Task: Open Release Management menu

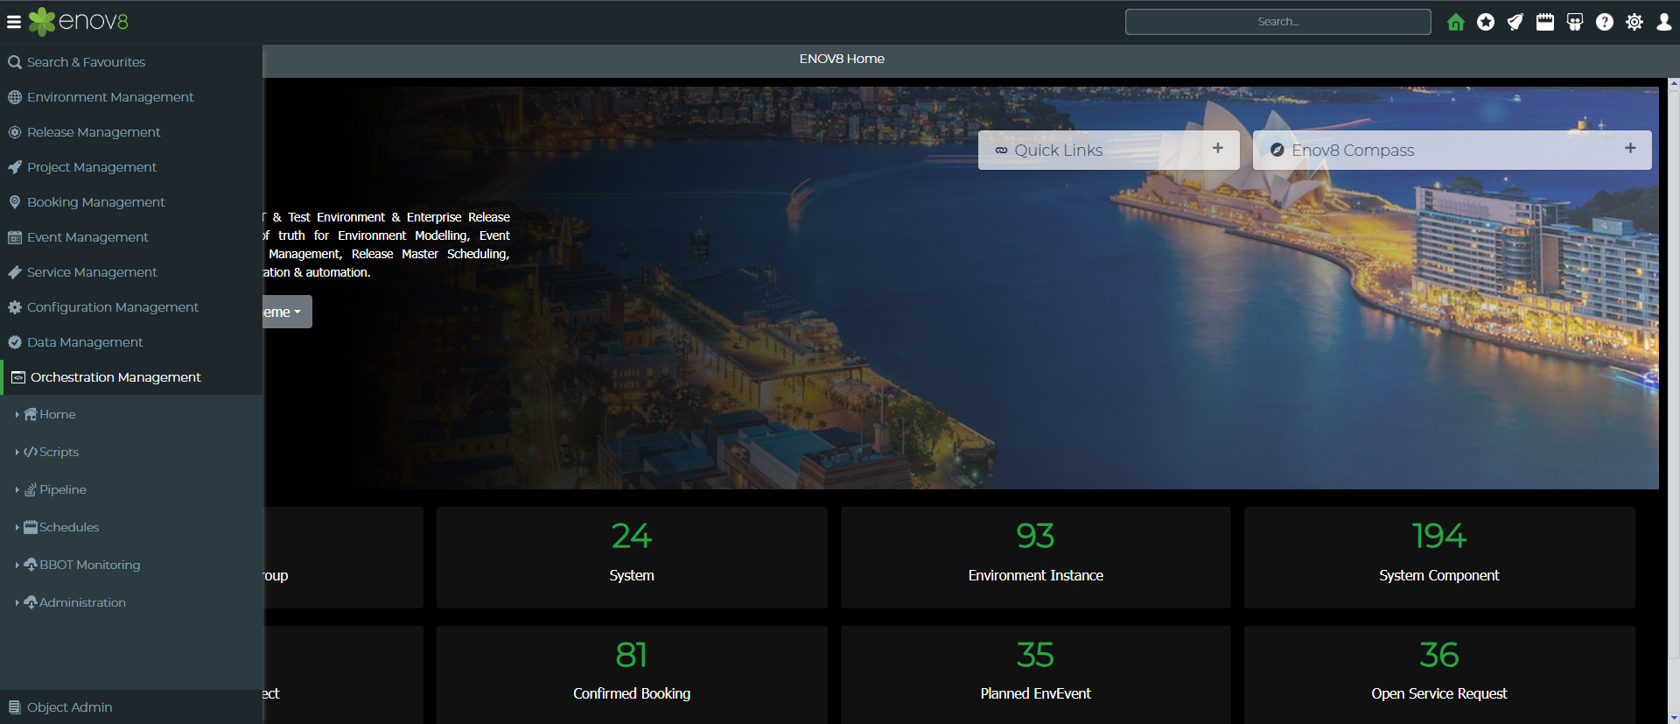Action: [131, 132]
